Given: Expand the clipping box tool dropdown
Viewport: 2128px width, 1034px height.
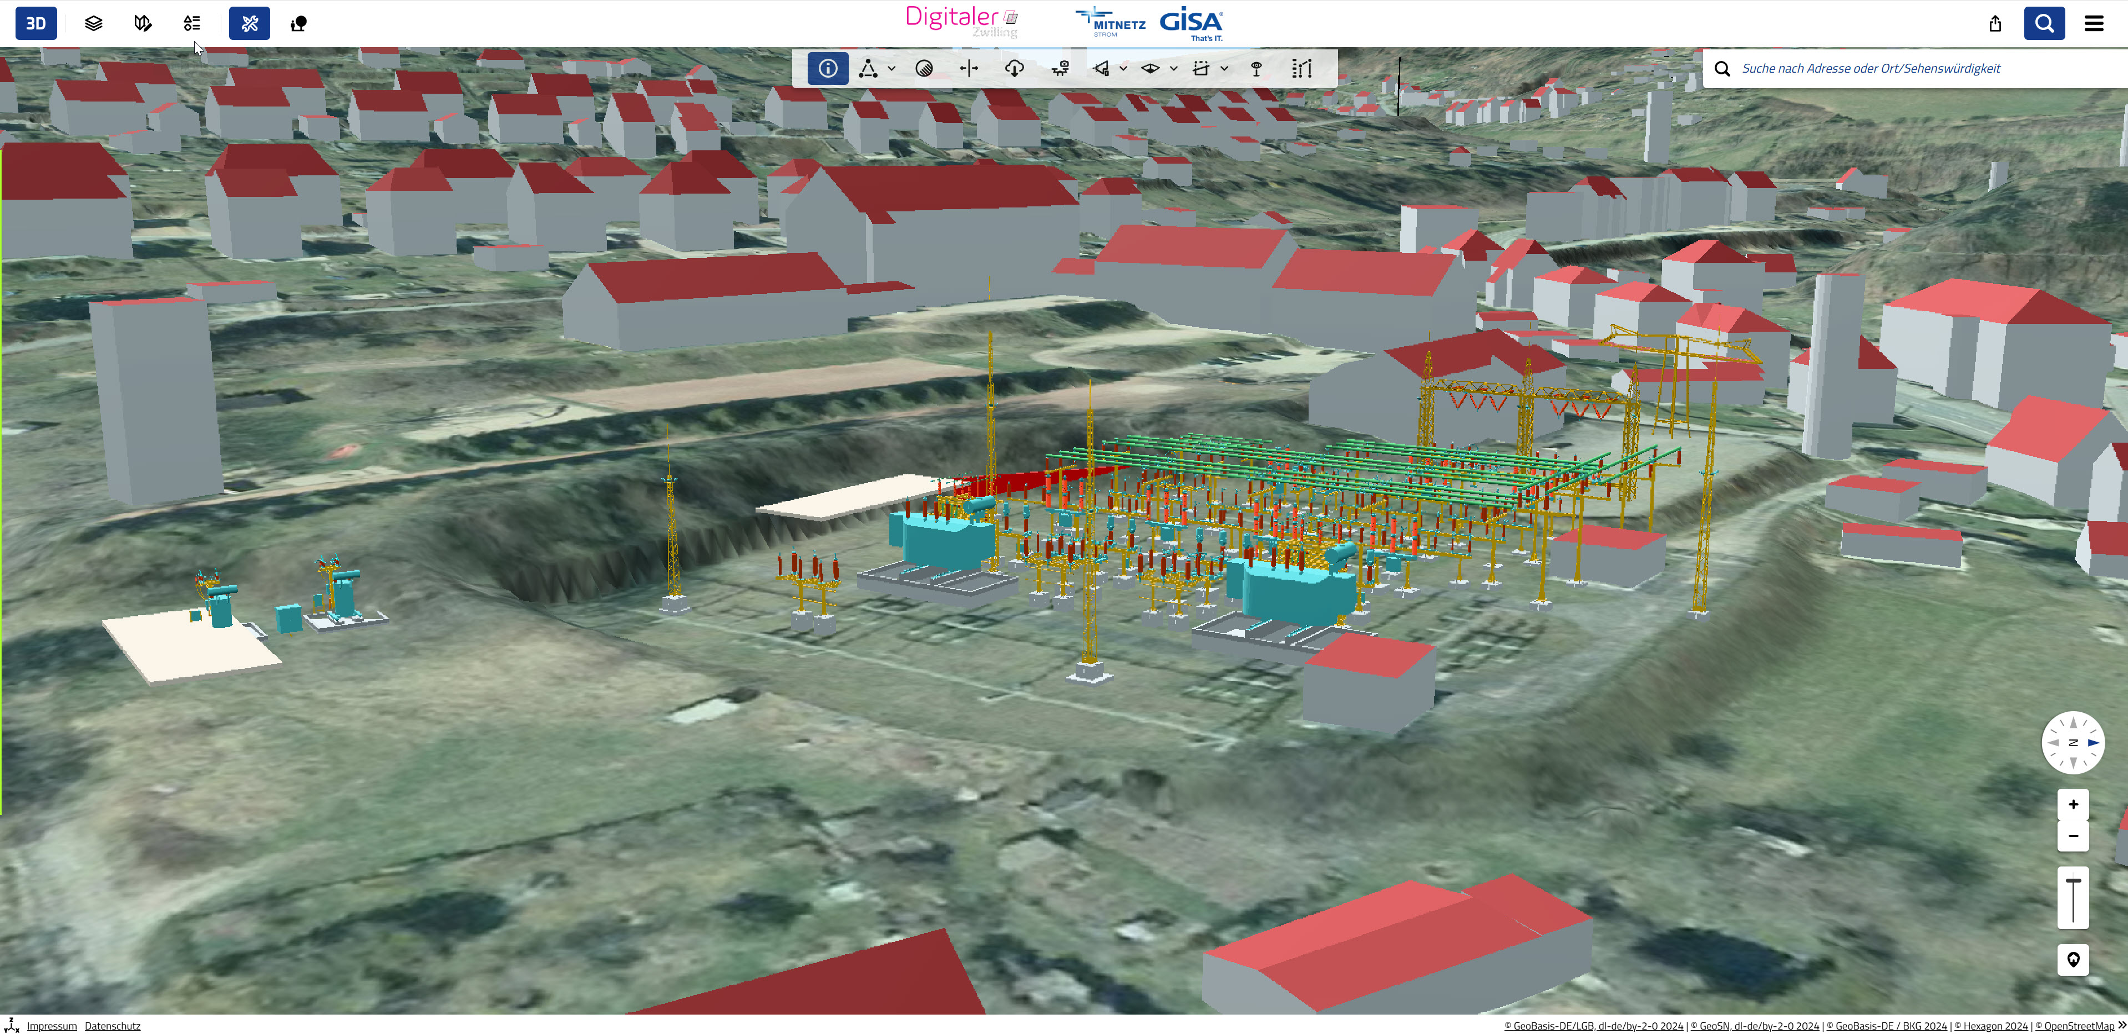Looking at the screenshot, I should coord(1224,69).
